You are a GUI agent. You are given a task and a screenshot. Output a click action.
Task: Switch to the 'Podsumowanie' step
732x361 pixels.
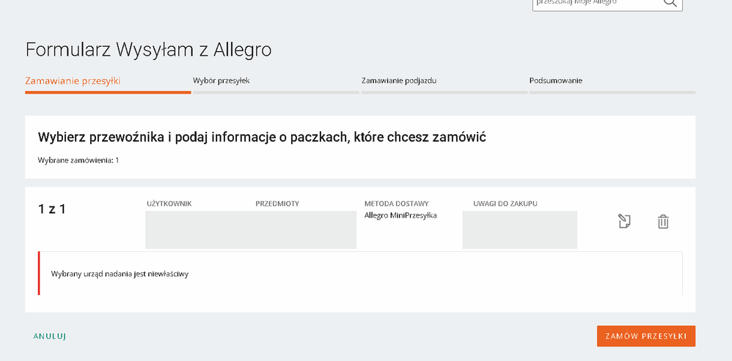point(556,81)
